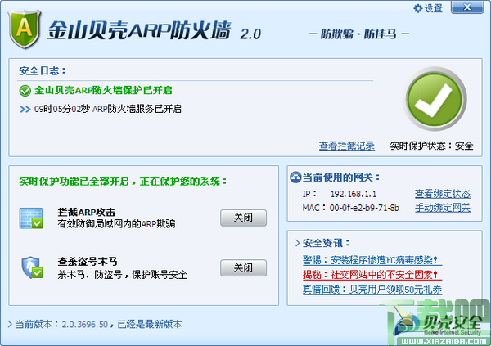Click the 拦截ARP攻击 heading
491x346 pixels.
pyautogui.click(x=87, y=213)
